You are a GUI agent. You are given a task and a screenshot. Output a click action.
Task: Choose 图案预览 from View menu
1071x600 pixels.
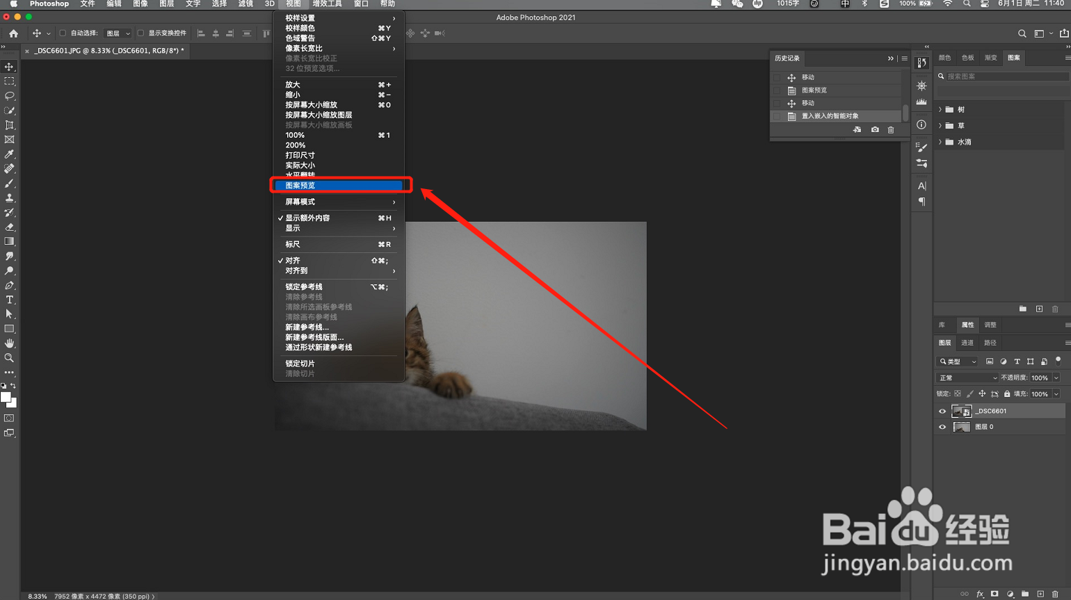[338, 186]
